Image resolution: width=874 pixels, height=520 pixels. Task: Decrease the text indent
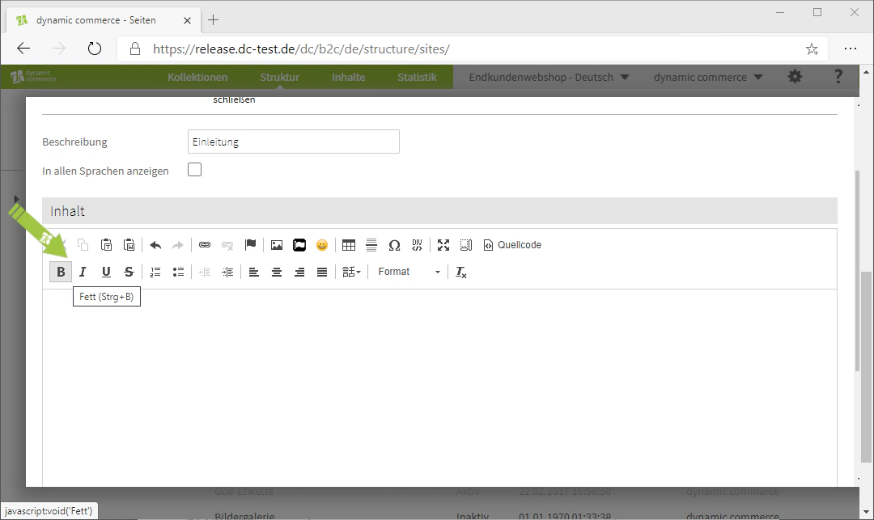205,272
